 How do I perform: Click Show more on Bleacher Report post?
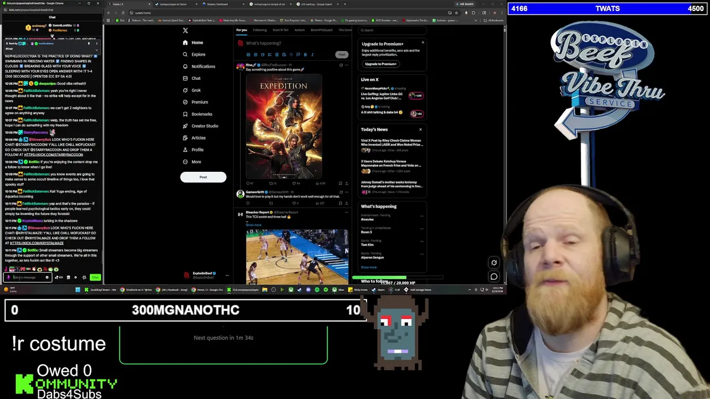[253, 225]
